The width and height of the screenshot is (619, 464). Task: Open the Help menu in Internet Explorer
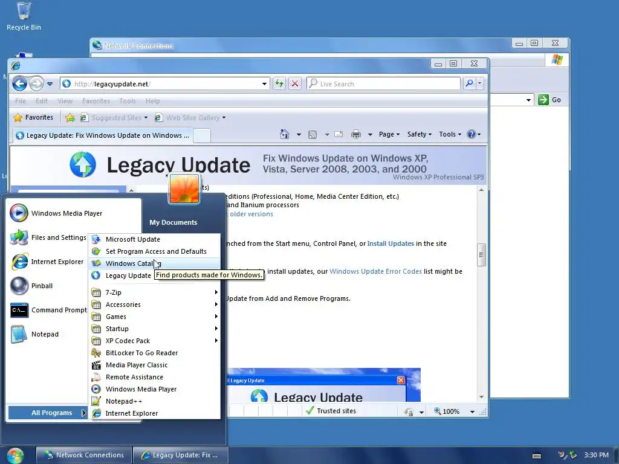(152, 101)
